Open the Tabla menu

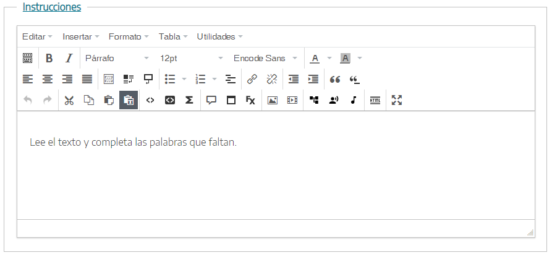point(173,36)
